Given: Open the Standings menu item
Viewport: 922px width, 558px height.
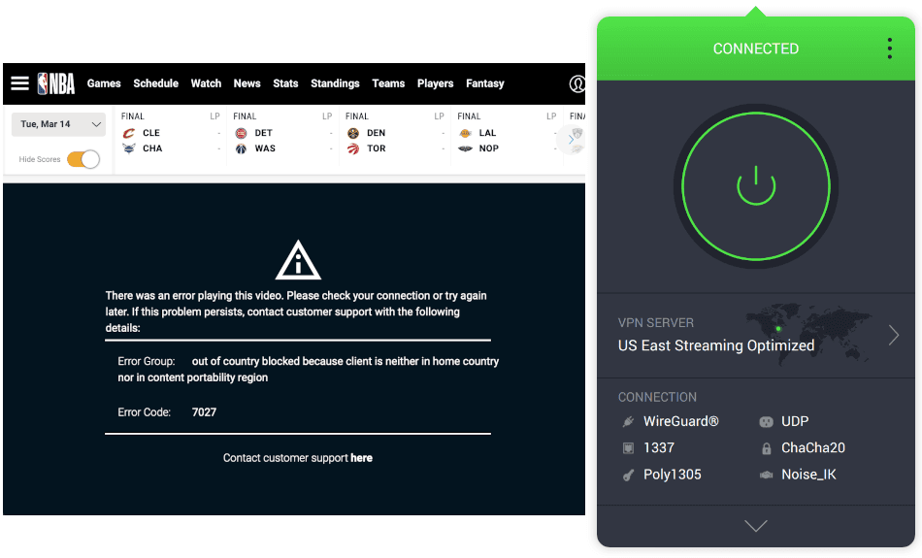Looking at the screenshot, I should pyautogui.click(x=335, y=83).
